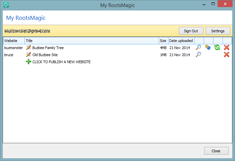Select the bruce website cell
Image resolution: width=235 pixels, height=161 pixels.
pyautogui.click(x=9, y=55)
